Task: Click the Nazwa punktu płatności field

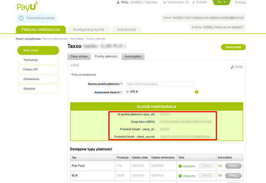Action: [x=160, y=84]
